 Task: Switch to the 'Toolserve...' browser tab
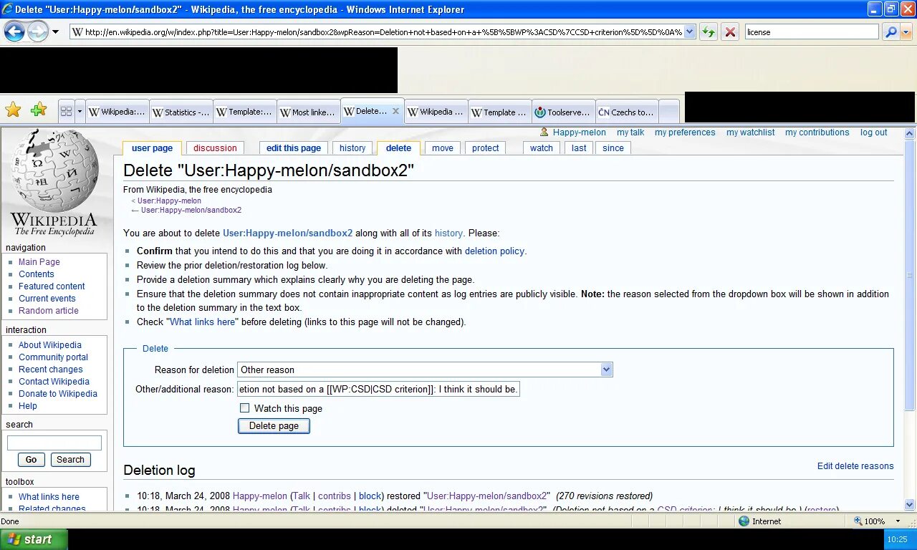(563, 112)
